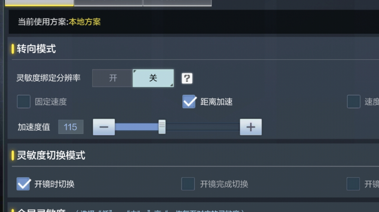
Task: Click the 灵敏度切换模式 section header
Action: coord(51,155)
